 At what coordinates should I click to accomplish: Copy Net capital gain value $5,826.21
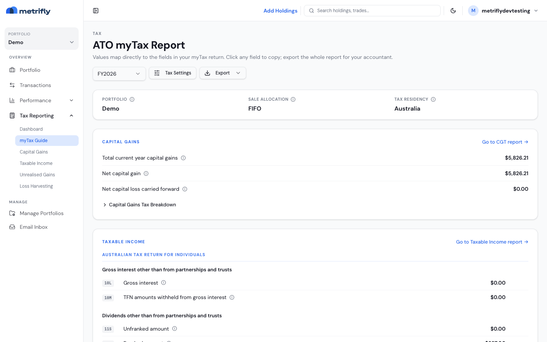click(x=517, y=173)
